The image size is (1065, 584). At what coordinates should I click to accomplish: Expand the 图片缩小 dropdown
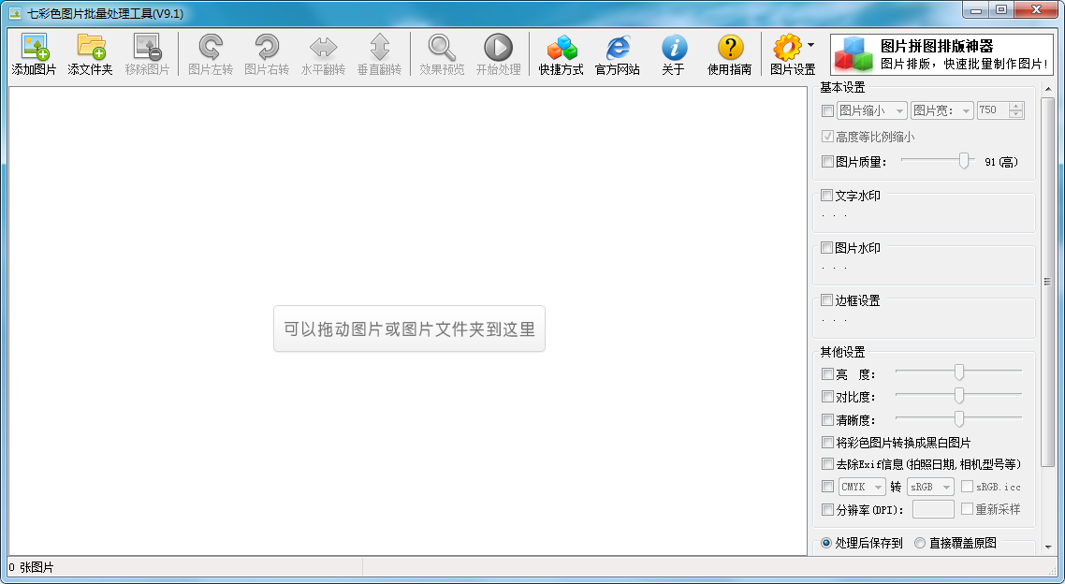click(871, 110)
